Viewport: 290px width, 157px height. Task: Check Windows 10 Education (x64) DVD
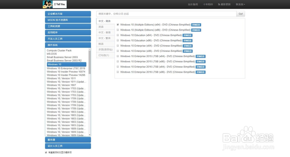pyautogui.click(x=118, y=35)
